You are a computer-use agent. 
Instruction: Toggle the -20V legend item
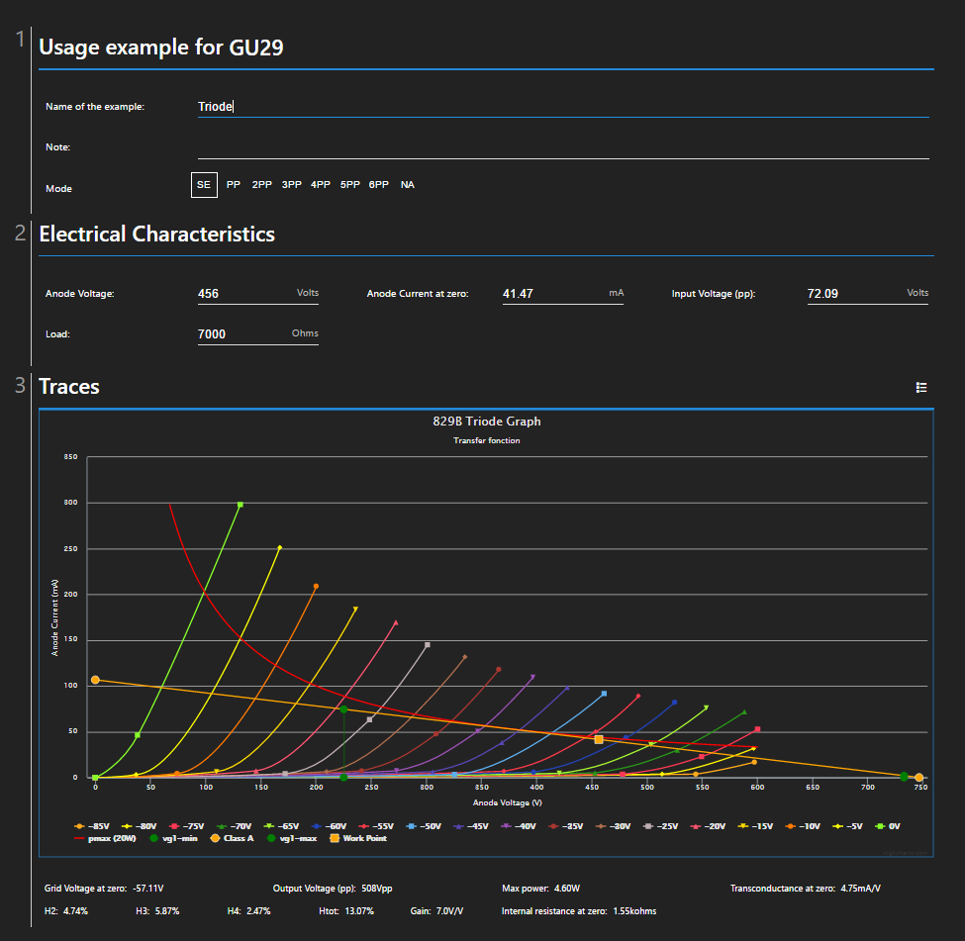pos(709,826)
